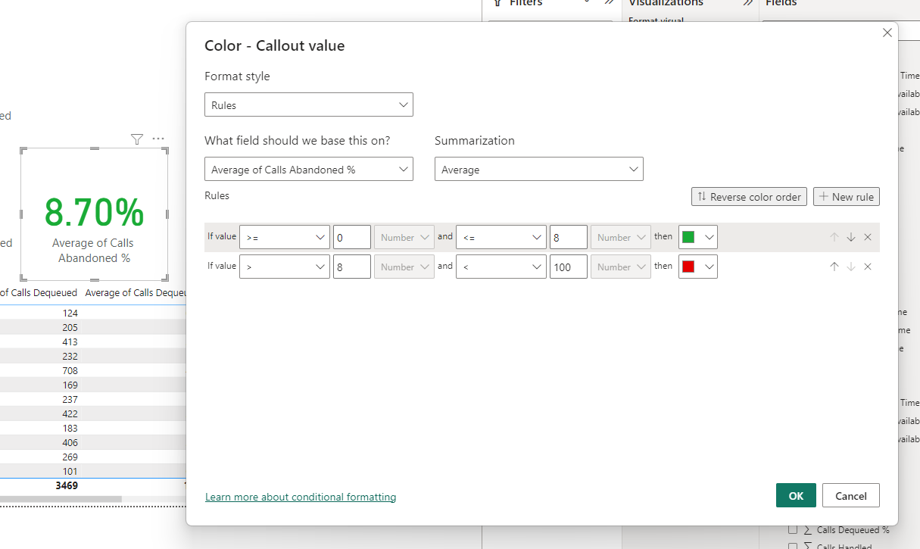920x549 pixels.
Task: Collapse the Visualizations pane with chevrons
Action: [747, 2]
